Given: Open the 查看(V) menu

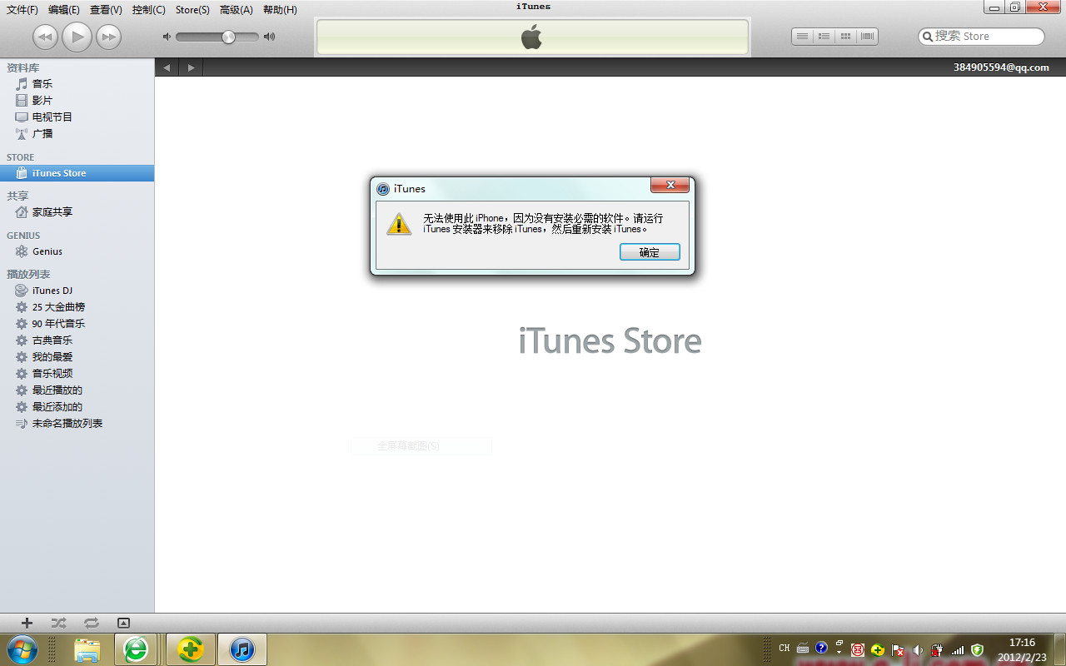Looking at the screenshot, I should point(106,10).
